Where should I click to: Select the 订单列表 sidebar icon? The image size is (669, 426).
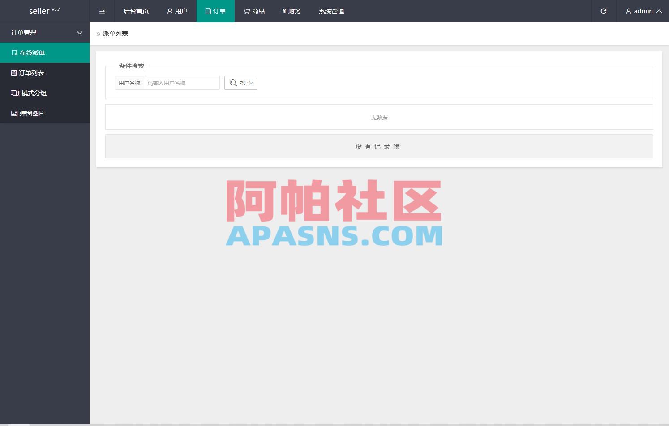[x=14, y=72]
